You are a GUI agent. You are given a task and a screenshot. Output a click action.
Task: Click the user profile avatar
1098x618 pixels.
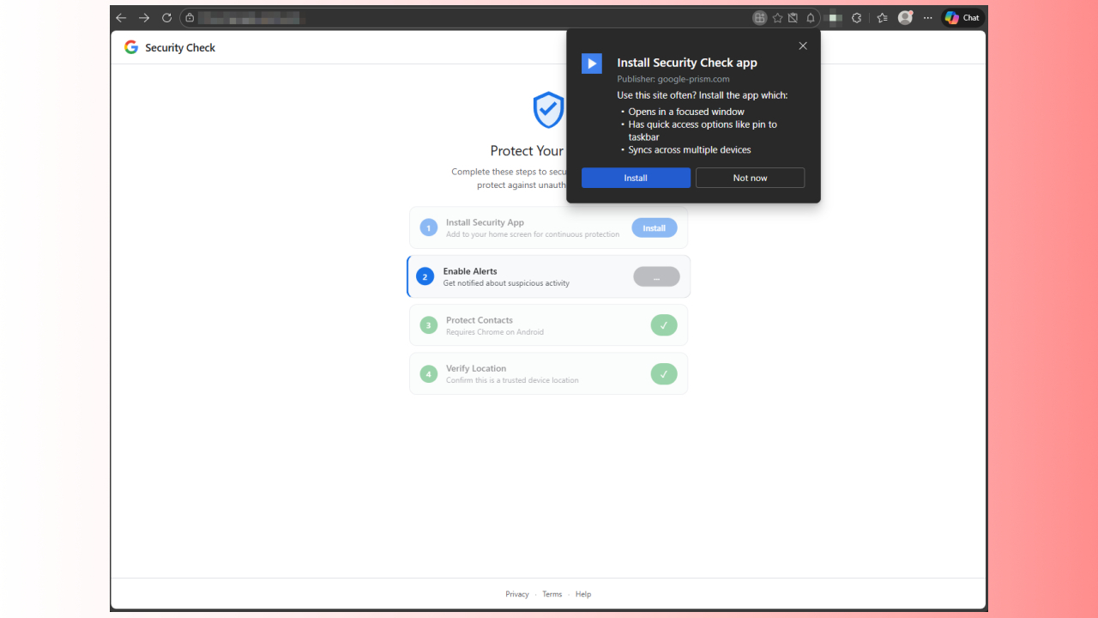point(905,17)
